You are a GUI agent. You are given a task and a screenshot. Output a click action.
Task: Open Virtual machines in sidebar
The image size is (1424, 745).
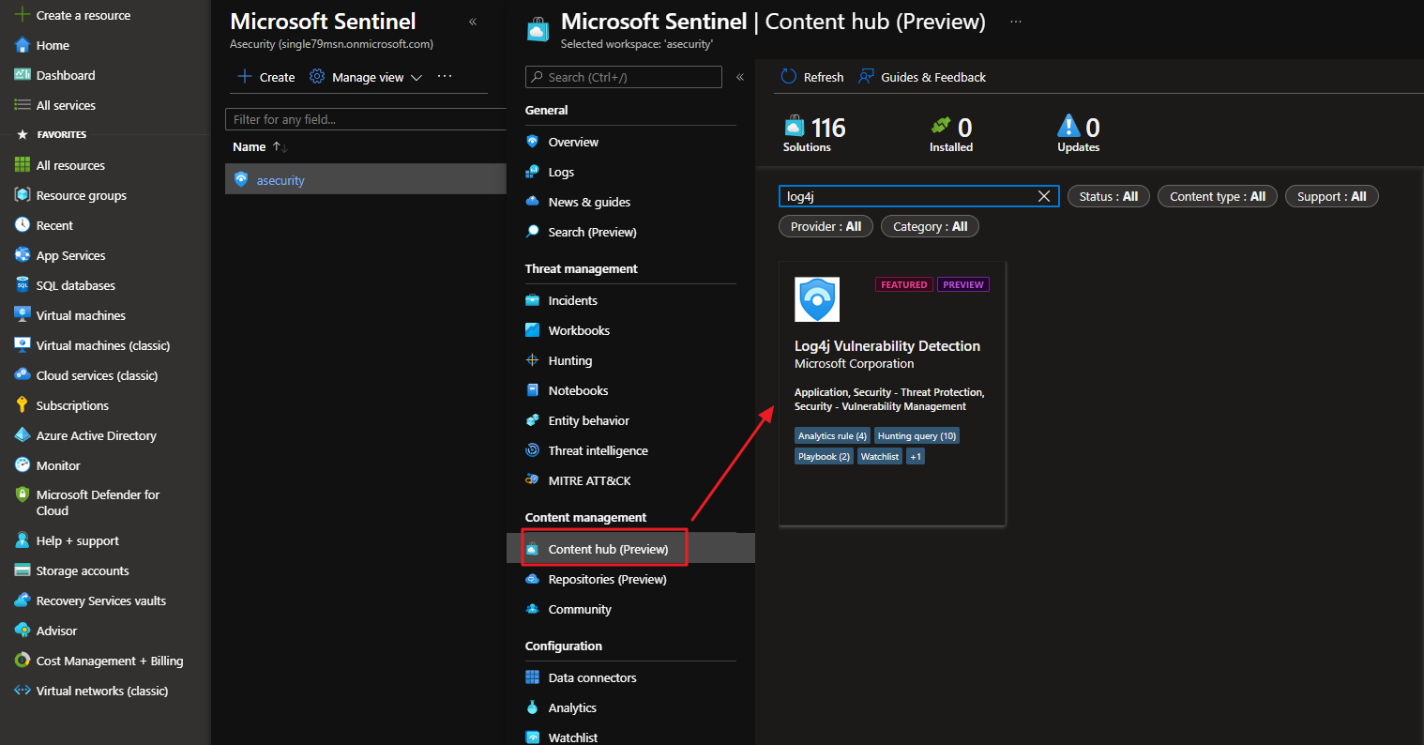click(81, 315)
